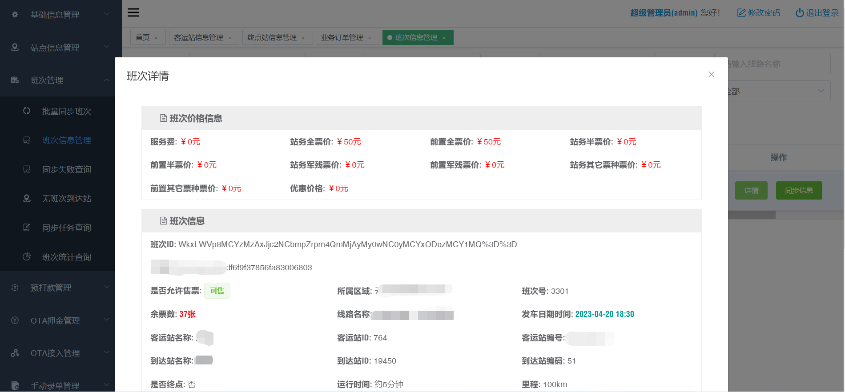Expand the 站点信息管理 menu arrow
The width and height of the screenshot is (845, 392).
(x=107, y=46)
